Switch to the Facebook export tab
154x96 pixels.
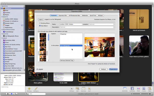point(54,15)
